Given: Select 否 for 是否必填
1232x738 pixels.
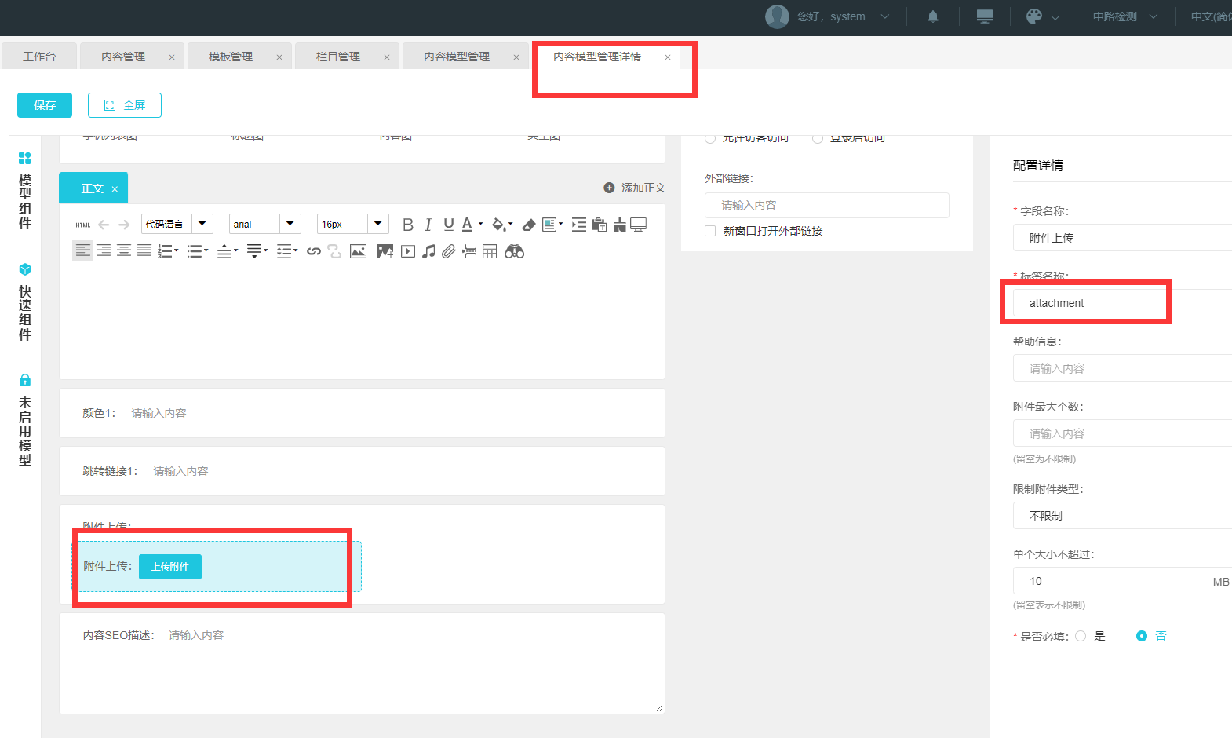Looking at the screenshot, I should pyautogui.click(x=1142, y=636).
